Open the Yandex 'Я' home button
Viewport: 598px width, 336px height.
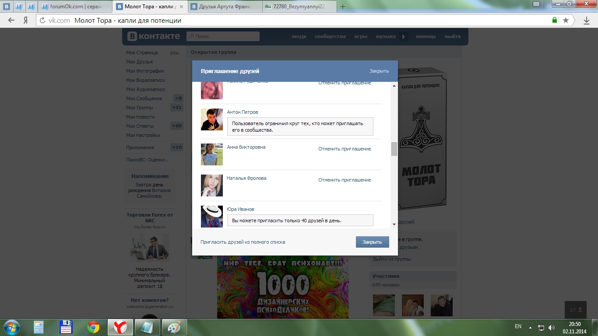pos(25,21)
